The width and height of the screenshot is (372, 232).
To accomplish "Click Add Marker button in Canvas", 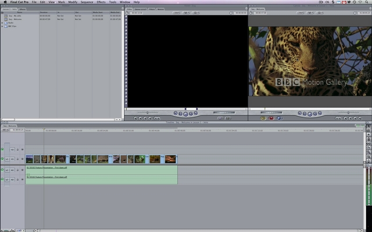I will [346, 118].
